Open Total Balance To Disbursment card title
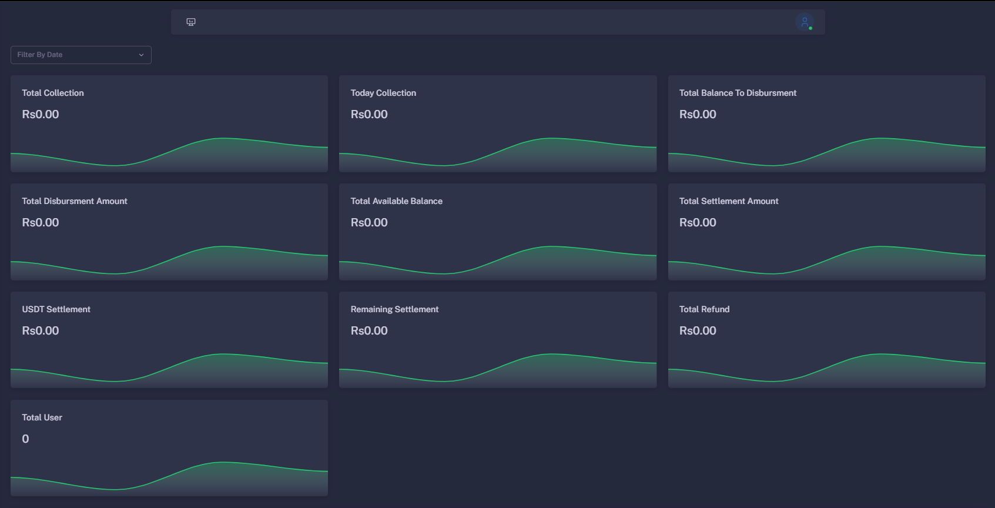Image resolution: width=995 pixels, height=508 pixels. tap(738, 93)
